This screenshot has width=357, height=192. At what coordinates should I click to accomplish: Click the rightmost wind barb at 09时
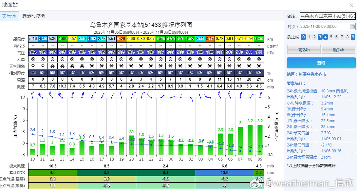(260, 95)
